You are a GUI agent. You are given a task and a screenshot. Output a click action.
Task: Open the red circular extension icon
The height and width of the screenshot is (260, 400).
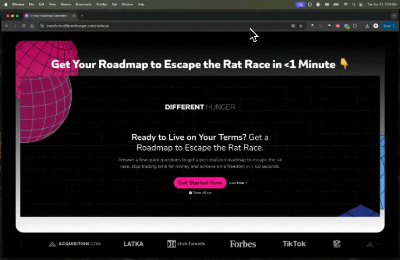pyautogui.click(x=338, y=26)
